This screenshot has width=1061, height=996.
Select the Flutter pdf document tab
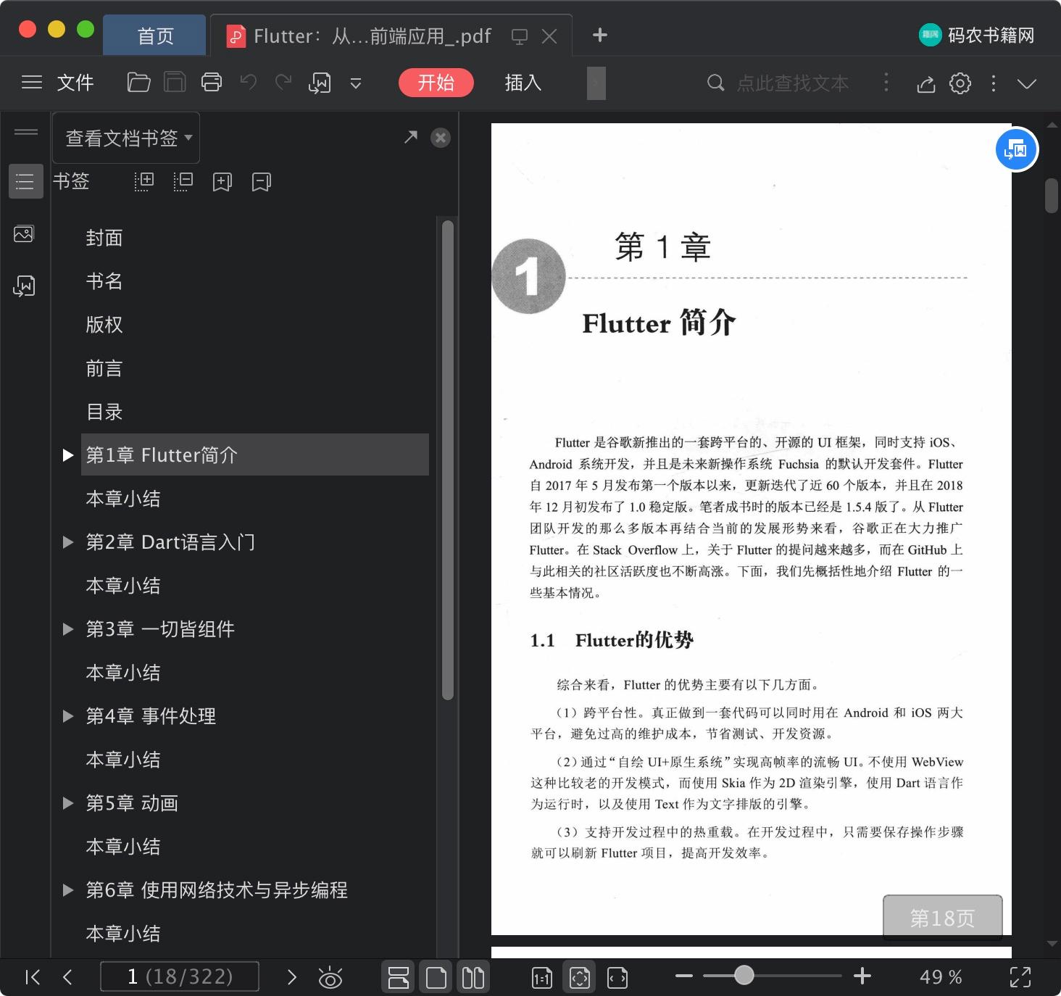tap(372, 36)
